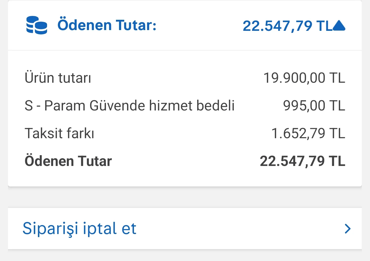The image size is (370, 261).
Task: Click blank area left of 995,00 TL
Action: point(258,106)
